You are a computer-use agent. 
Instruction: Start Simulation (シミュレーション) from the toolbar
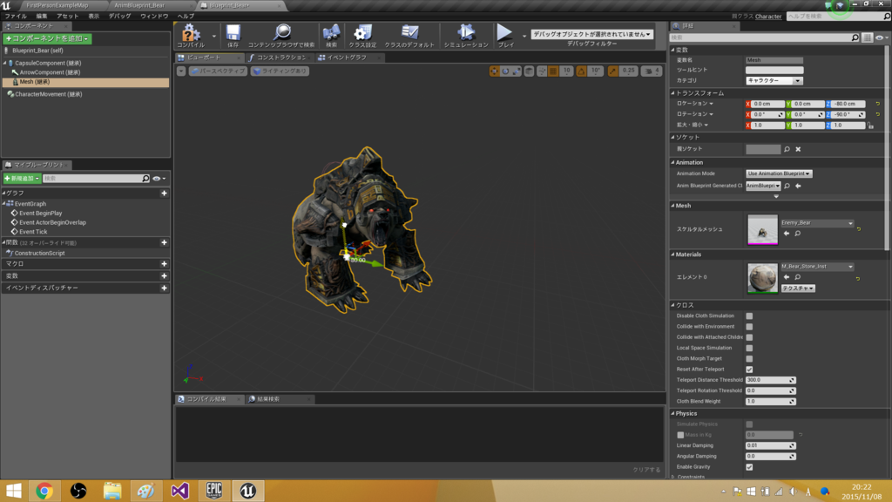465,33
